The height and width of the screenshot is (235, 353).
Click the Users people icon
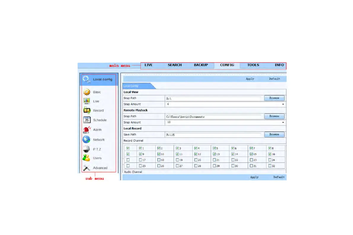86,158
